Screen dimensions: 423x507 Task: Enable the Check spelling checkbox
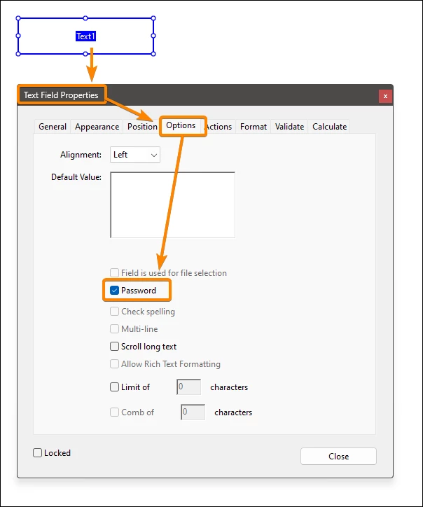click(114, 312)
